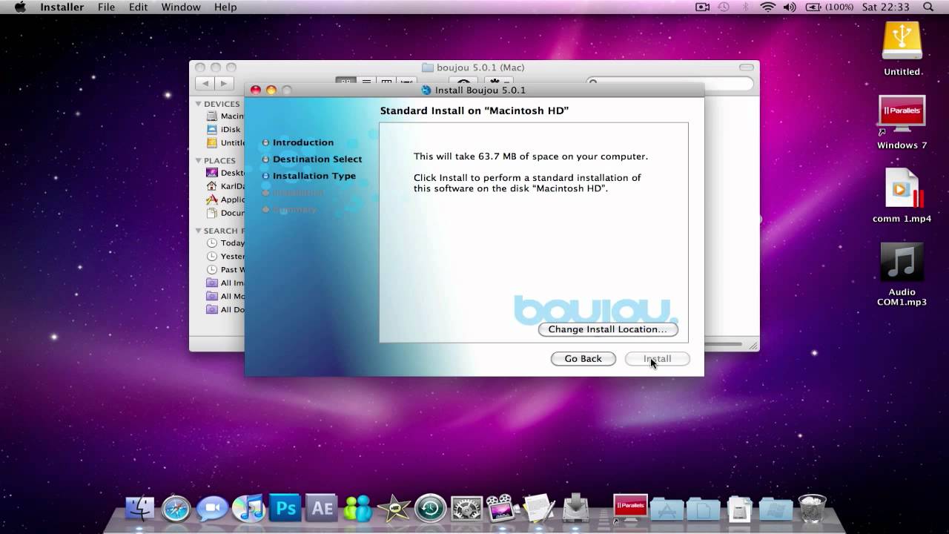
Task: Open the Help menu
Action: [225, 7]
